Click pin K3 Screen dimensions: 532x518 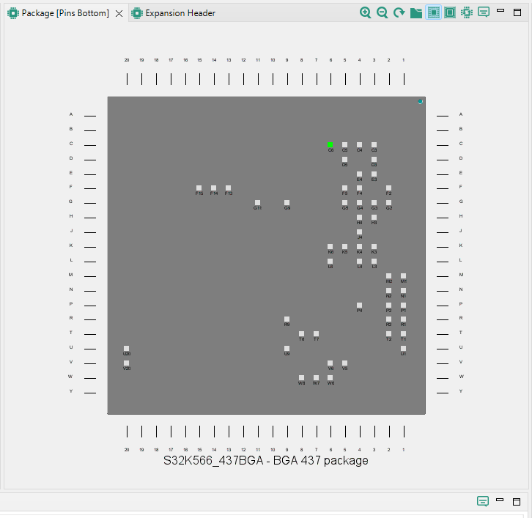click(374, 247)
